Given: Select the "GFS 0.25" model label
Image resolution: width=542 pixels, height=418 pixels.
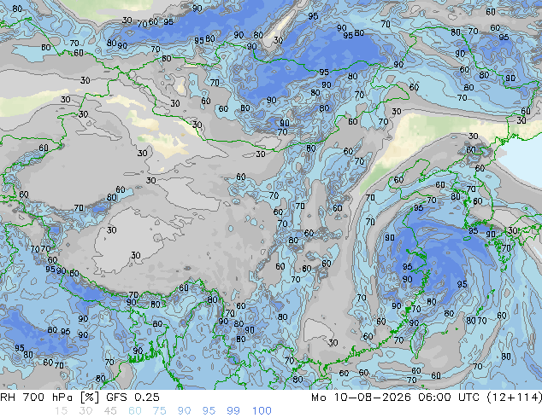Looking at the screenshot, I should pos(133,398).
